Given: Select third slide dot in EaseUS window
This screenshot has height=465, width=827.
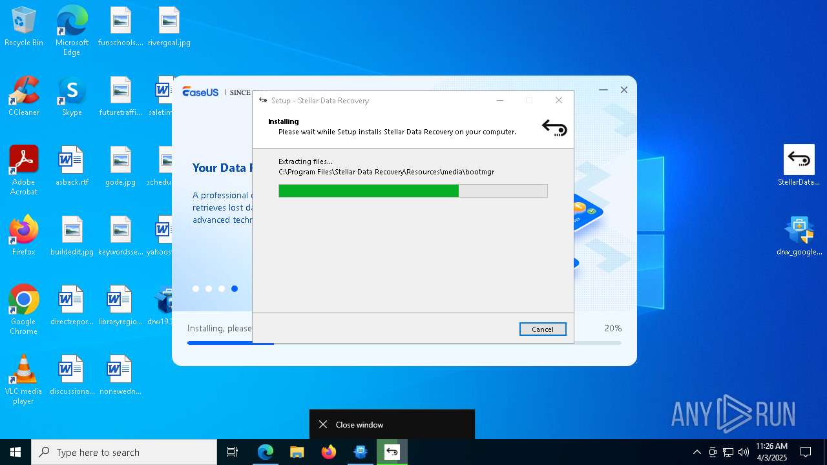Looking at the screenshot, I should [x=222, y=289].
